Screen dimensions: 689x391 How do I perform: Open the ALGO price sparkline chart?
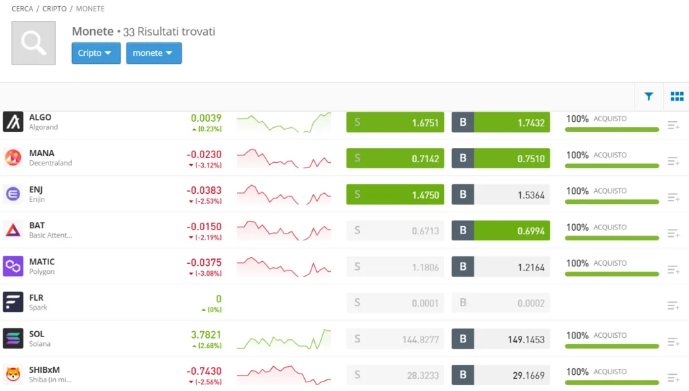[x=284, y=122]
